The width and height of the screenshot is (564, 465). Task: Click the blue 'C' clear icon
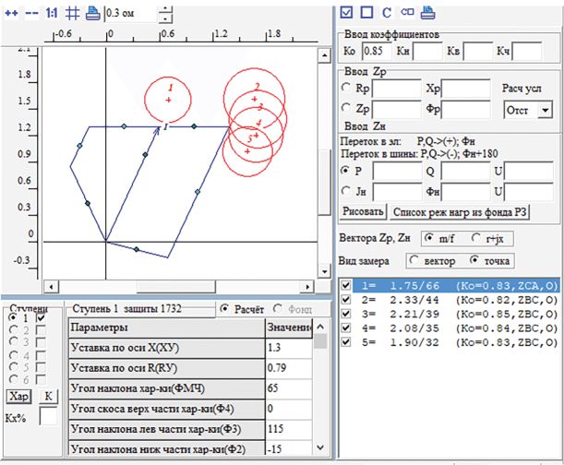tap(387, 13)
